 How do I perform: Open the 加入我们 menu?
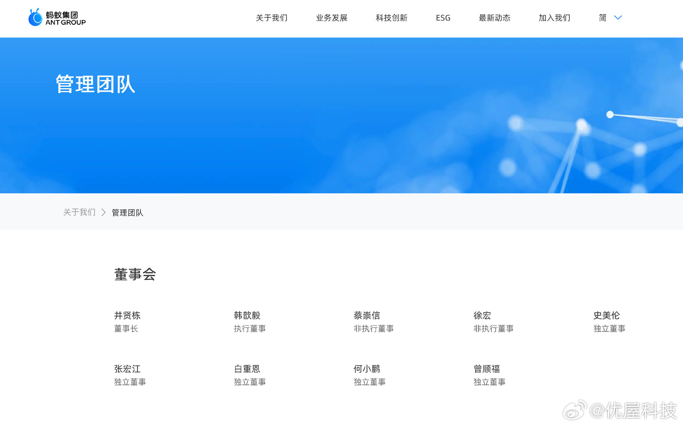tap(554, 18)
